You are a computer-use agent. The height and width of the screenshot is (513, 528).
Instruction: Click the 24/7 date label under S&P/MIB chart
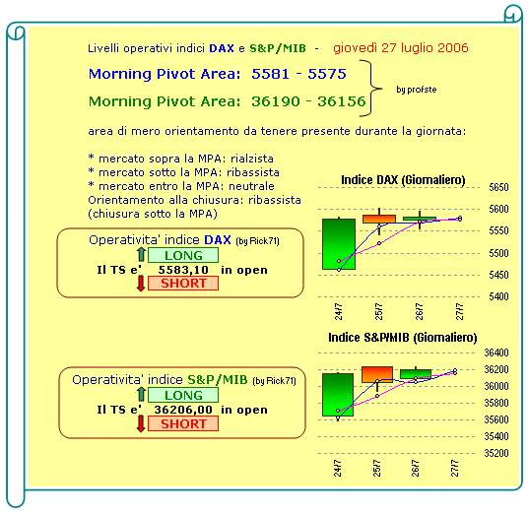point(338,469)
